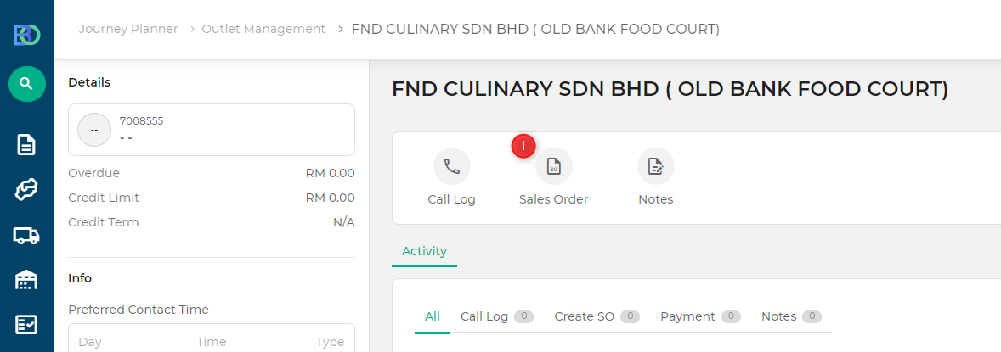Open the delivery truck icon in sidebar

click(26, 236)
